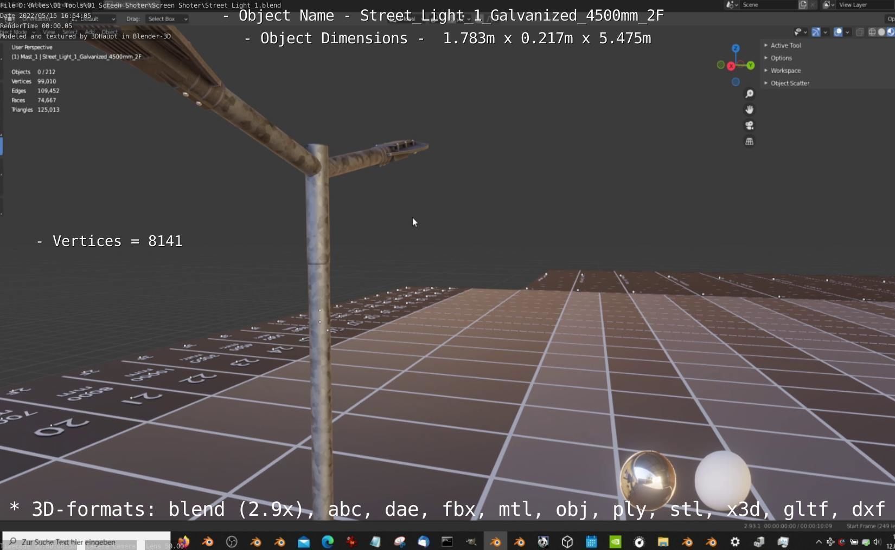Open the gizmo options dropdown arrow
Image resolution: width=895 pixels, height=550 pixels.
pos(825,32)
